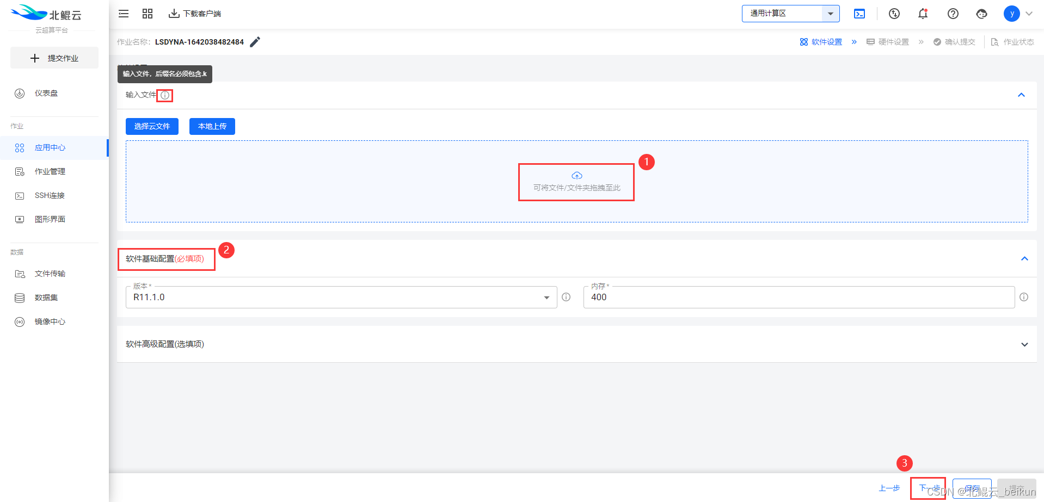
Task: Open 作业管理 in the sidebar
Action: (x=50, y=171)
